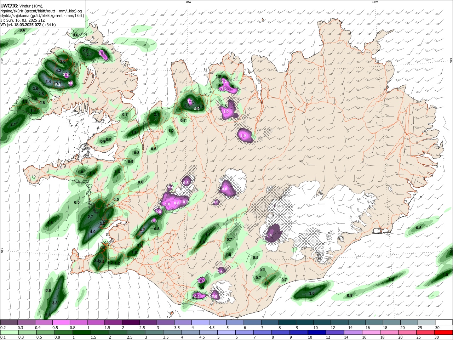Screen dimensions: 453x340
Task: Click the '4.0' precipitation value on the map
Action: click(93, 232)
